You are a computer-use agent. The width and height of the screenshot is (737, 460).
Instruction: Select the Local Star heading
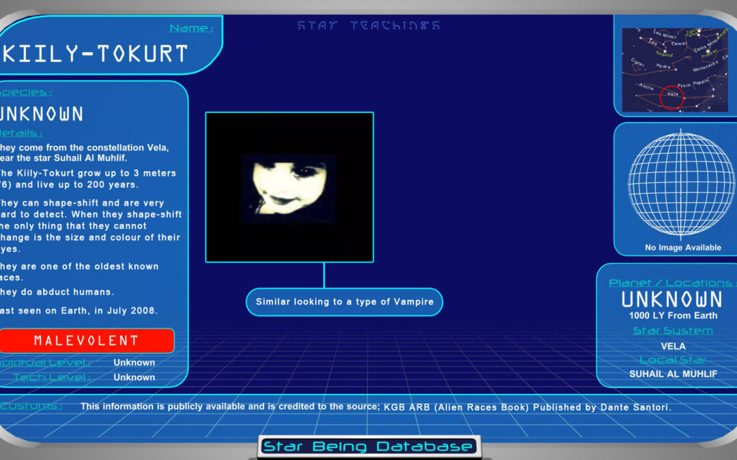click(x=673, y=360)
